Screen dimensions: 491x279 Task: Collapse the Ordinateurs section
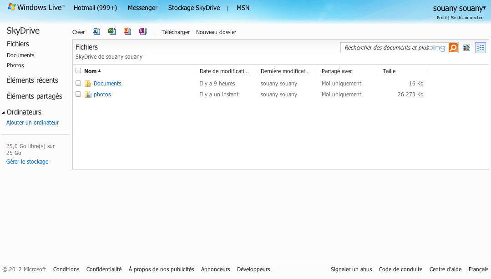click(x=3, y=113)
